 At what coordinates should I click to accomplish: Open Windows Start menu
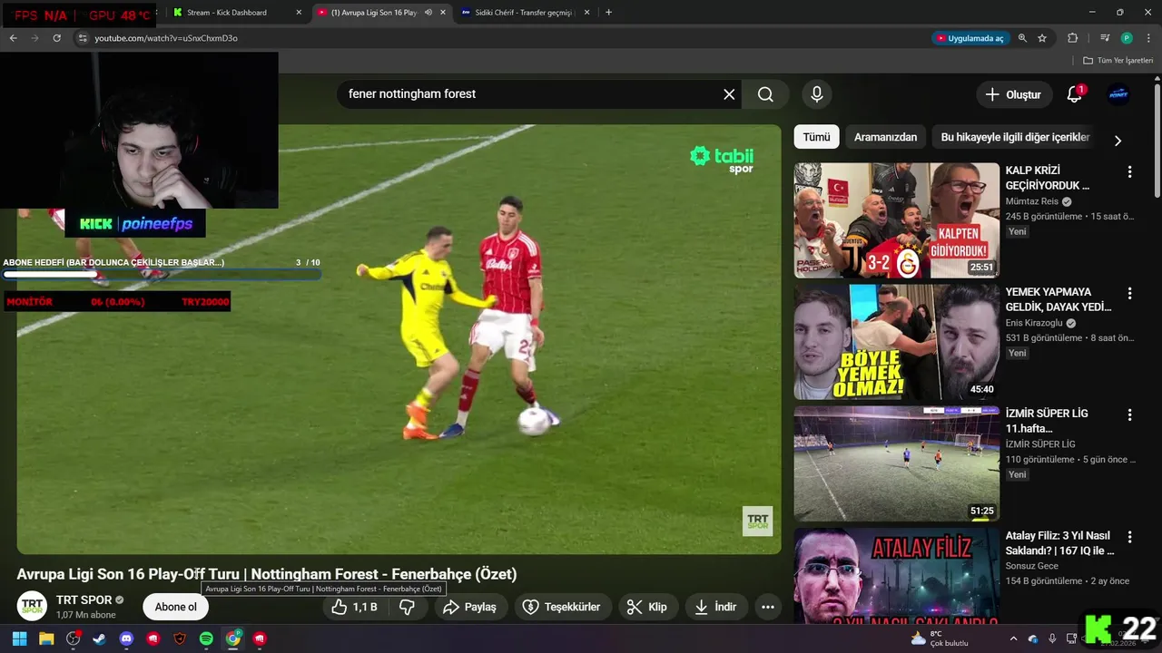point(19,638)
